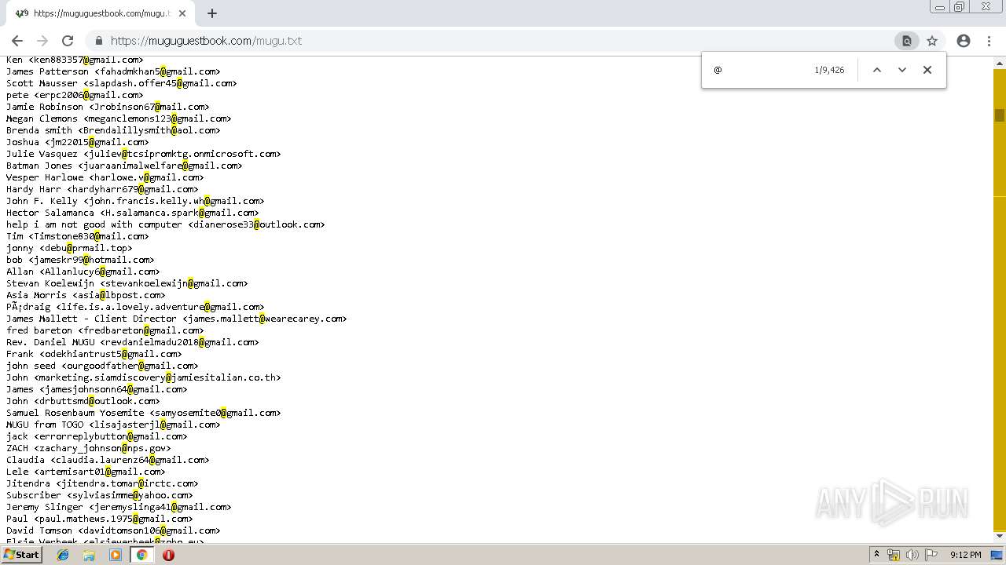Open Action Center flag icon
The width and height of the screenshot is (1006, 565).
click(x=931, y=555)
